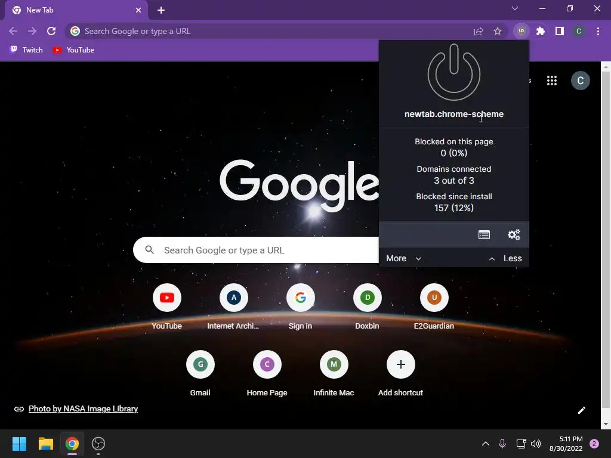Open network tray icon
This screenshot has width=611, height=458.
point(521,444)
